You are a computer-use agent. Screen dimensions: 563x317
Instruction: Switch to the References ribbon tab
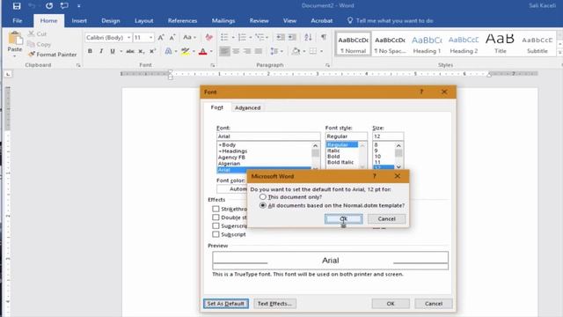coord(182,21)
